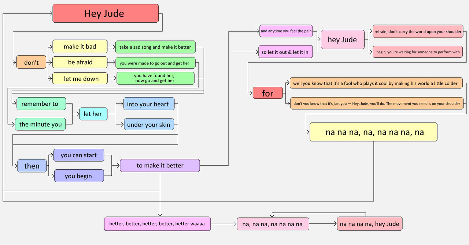
Task: Select the orange "don't" node
Action: pos(32,63)
